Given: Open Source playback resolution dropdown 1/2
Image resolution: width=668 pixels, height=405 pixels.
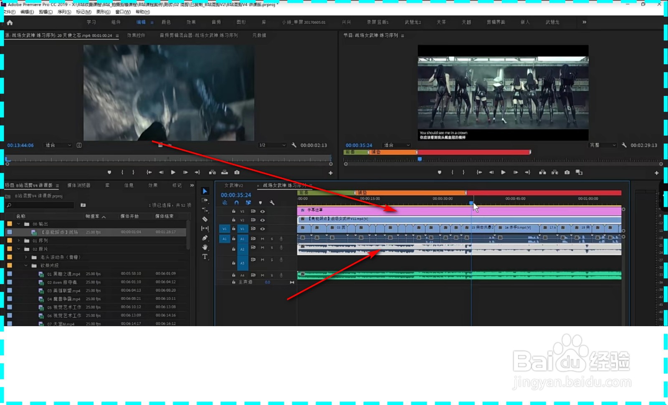Looking at the screenshot, I should [272, 145].
